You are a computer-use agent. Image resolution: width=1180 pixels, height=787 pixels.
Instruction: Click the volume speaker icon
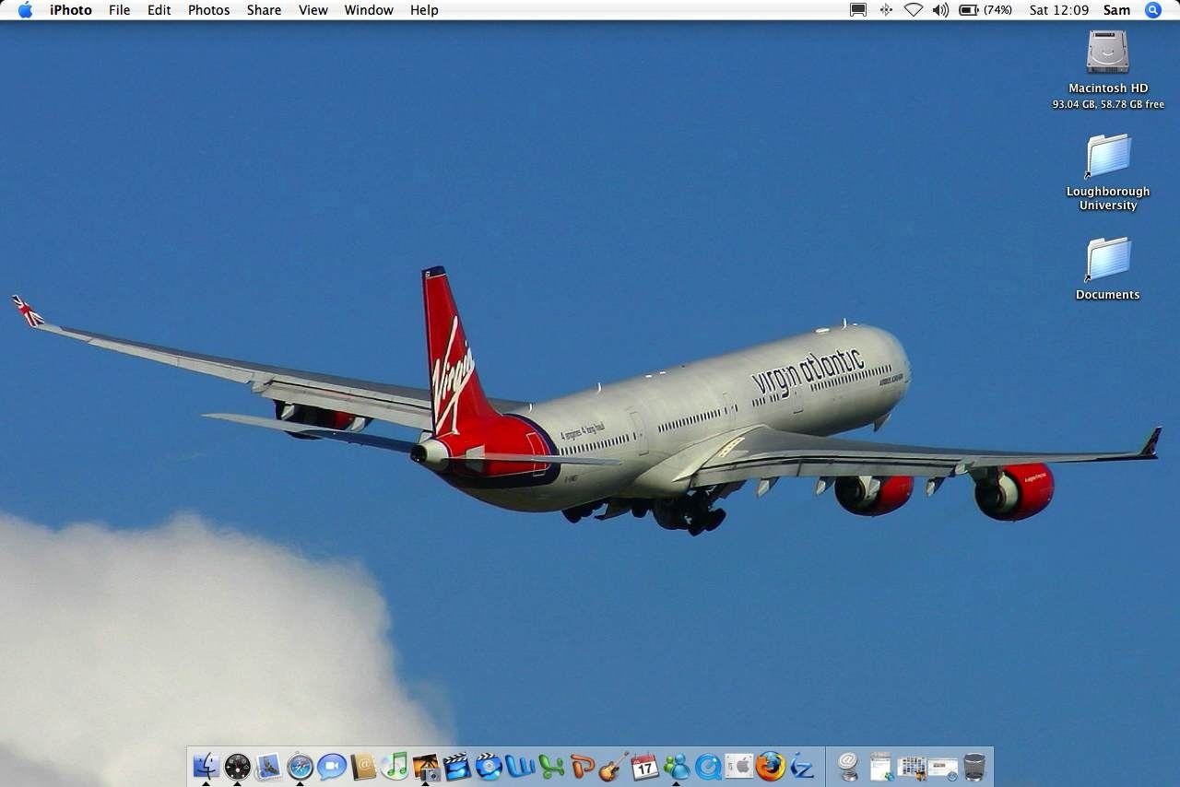(x=940, y=10)
